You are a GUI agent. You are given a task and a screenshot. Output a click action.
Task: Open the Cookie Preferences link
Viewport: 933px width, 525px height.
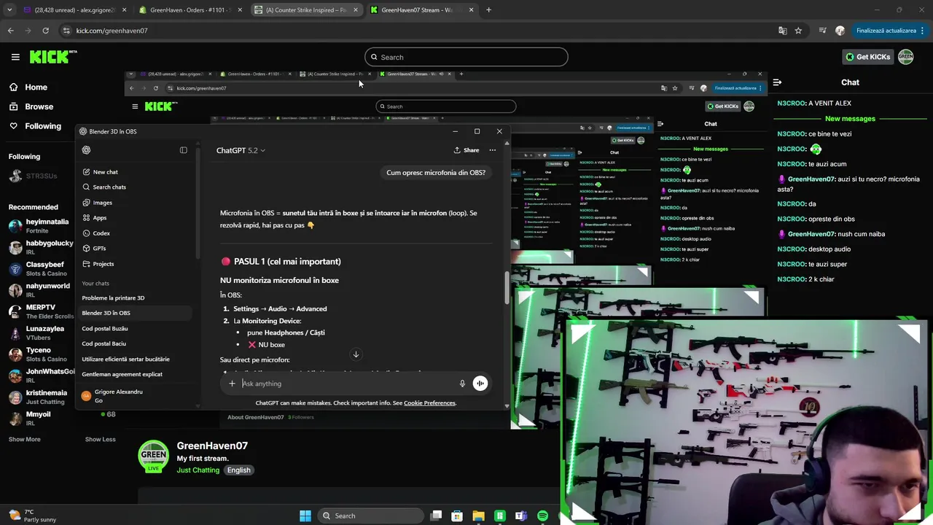click(x=429, y=402)
